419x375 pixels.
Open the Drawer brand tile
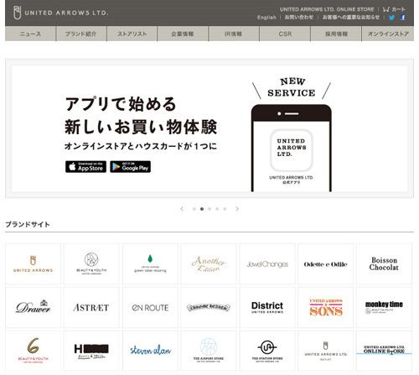[x=33, y=307]
